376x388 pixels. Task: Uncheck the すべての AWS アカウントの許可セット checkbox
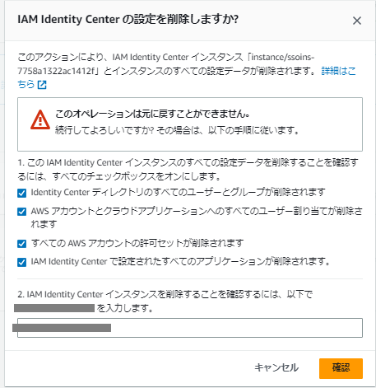click(21, 244)
